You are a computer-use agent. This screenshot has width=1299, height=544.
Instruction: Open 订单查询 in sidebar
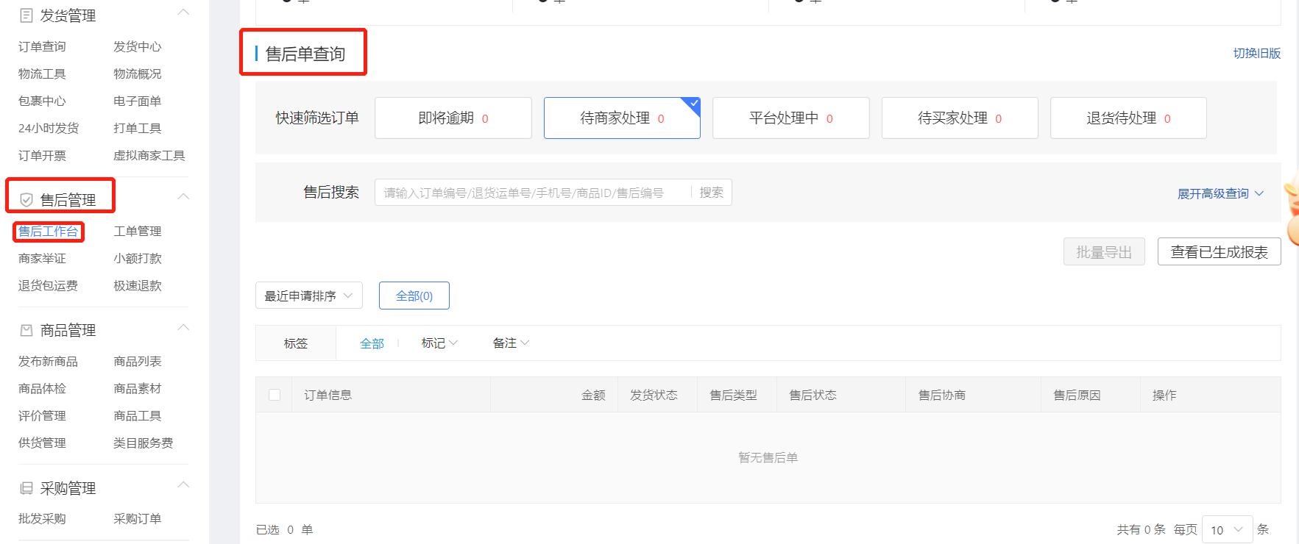click(42, 46)
